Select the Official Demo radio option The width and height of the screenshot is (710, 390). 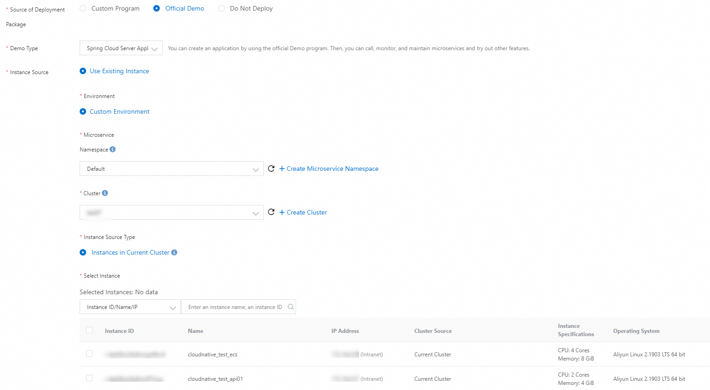point(157,8)
